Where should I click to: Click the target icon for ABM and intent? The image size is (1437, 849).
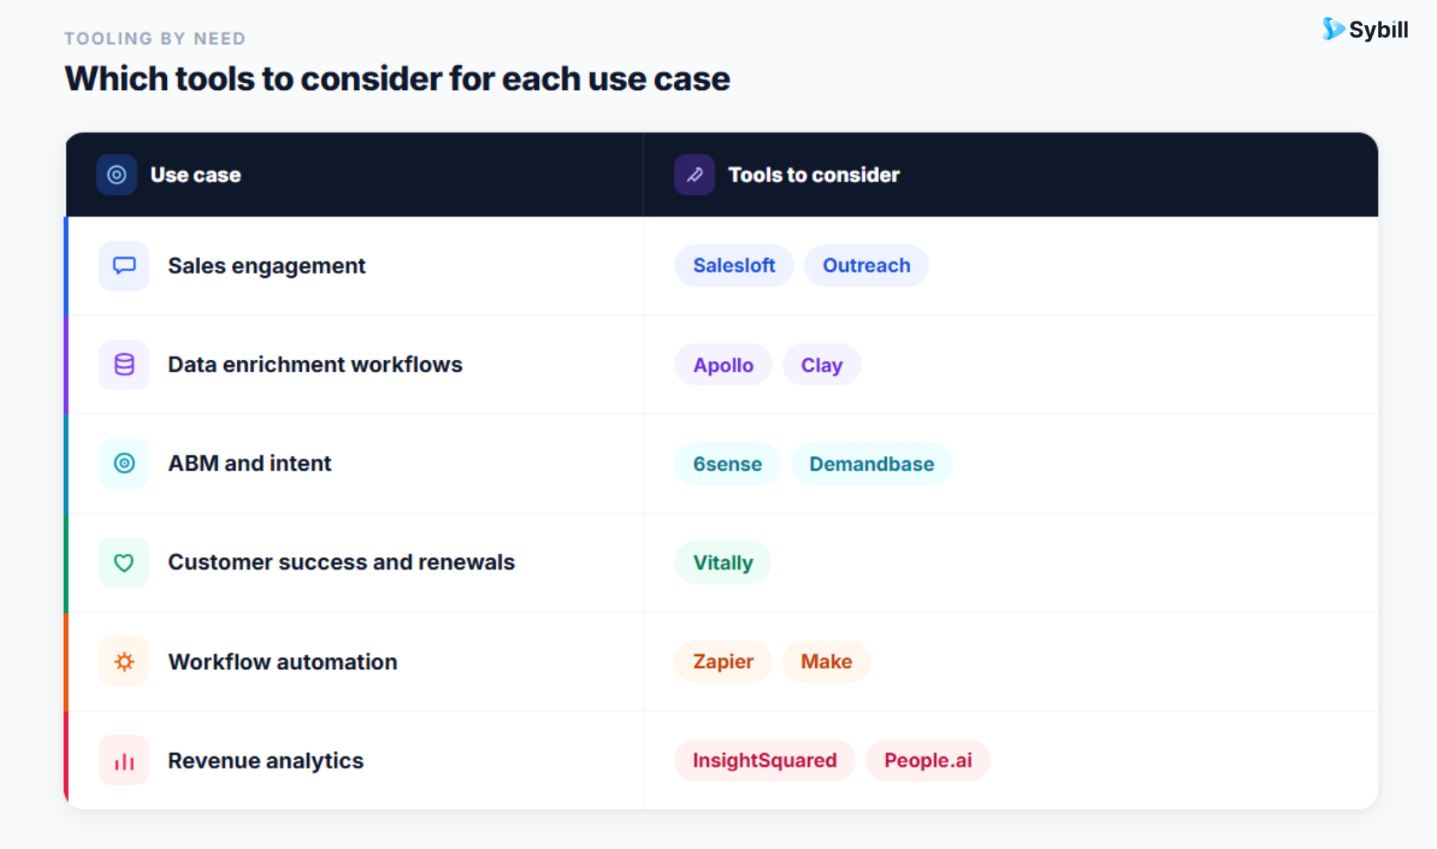pos(124,463)
